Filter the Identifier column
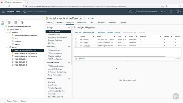Image resolution: width=183 pixels, height=103 pixels. click(161, 37)
